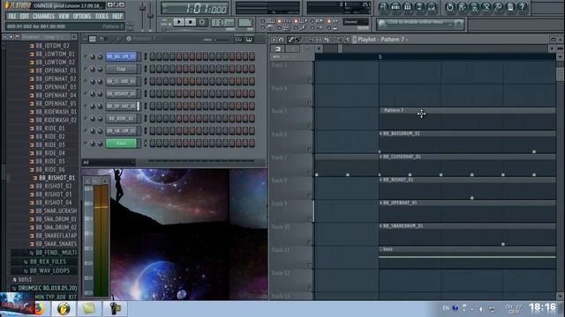Open the channel filter dropdown showing All
The height and width of the screenshot is (317, 565).
coord(109,162)
